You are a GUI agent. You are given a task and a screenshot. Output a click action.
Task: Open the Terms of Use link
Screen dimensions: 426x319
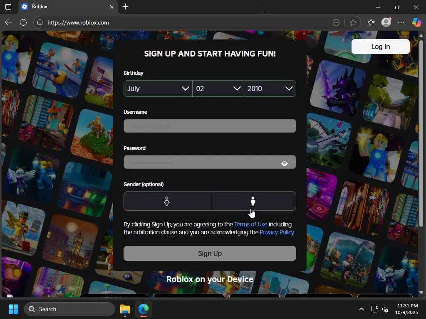pyautogui.click(x=250, y=224)
